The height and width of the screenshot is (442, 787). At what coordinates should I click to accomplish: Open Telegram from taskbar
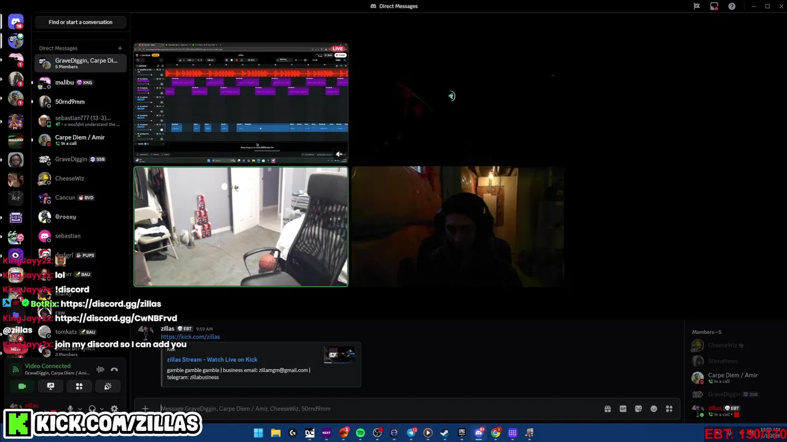click(411, 433)
